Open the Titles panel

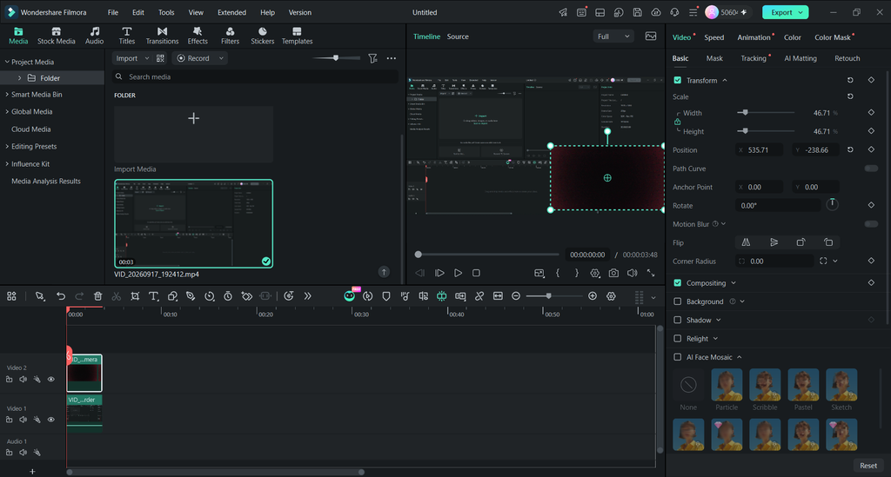coord(127,36)
